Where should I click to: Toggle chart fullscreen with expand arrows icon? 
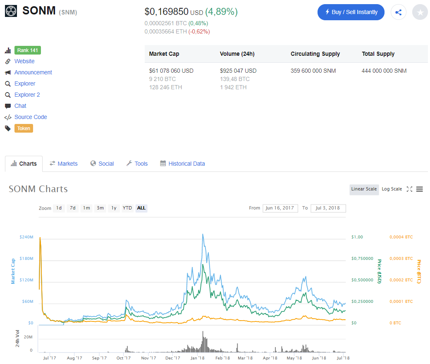click(x=409, y=189)
